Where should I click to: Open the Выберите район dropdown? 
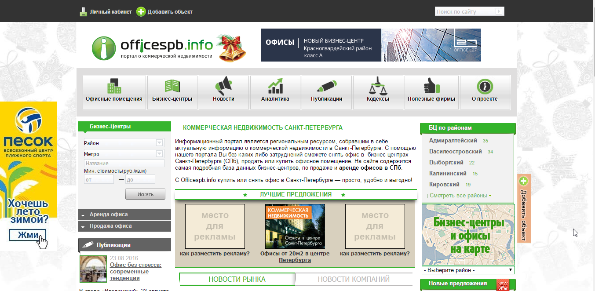point(468,270)
